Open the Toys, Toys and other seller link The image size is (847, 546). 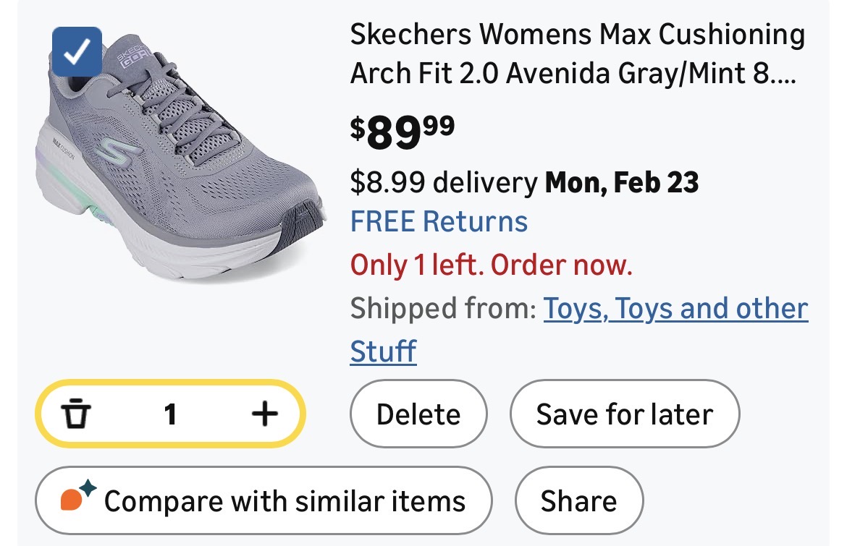675,309
